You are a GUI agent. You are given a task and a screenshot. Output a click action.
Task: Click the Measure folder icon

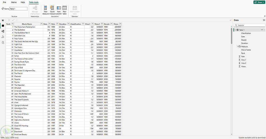tap(240, 46)
